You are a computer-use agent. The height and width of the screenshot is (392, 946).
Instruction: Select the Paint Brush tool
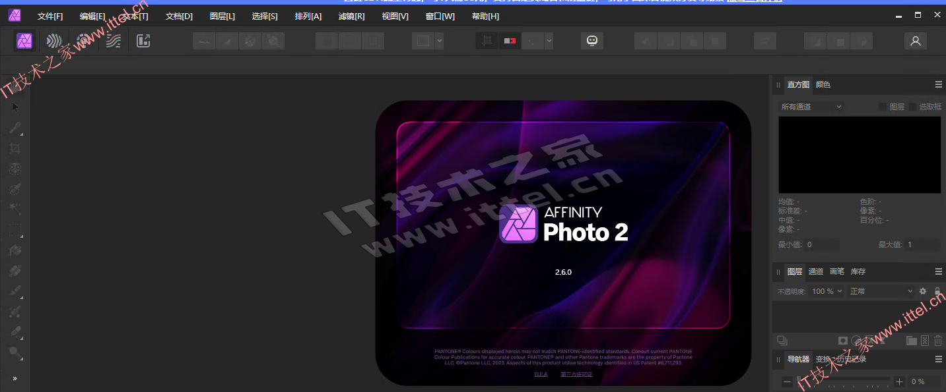(15, 291)
